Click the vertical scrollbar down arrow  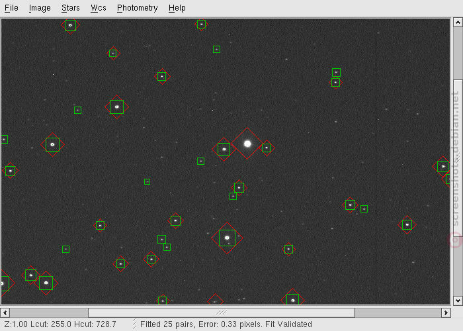pos(458,301)
